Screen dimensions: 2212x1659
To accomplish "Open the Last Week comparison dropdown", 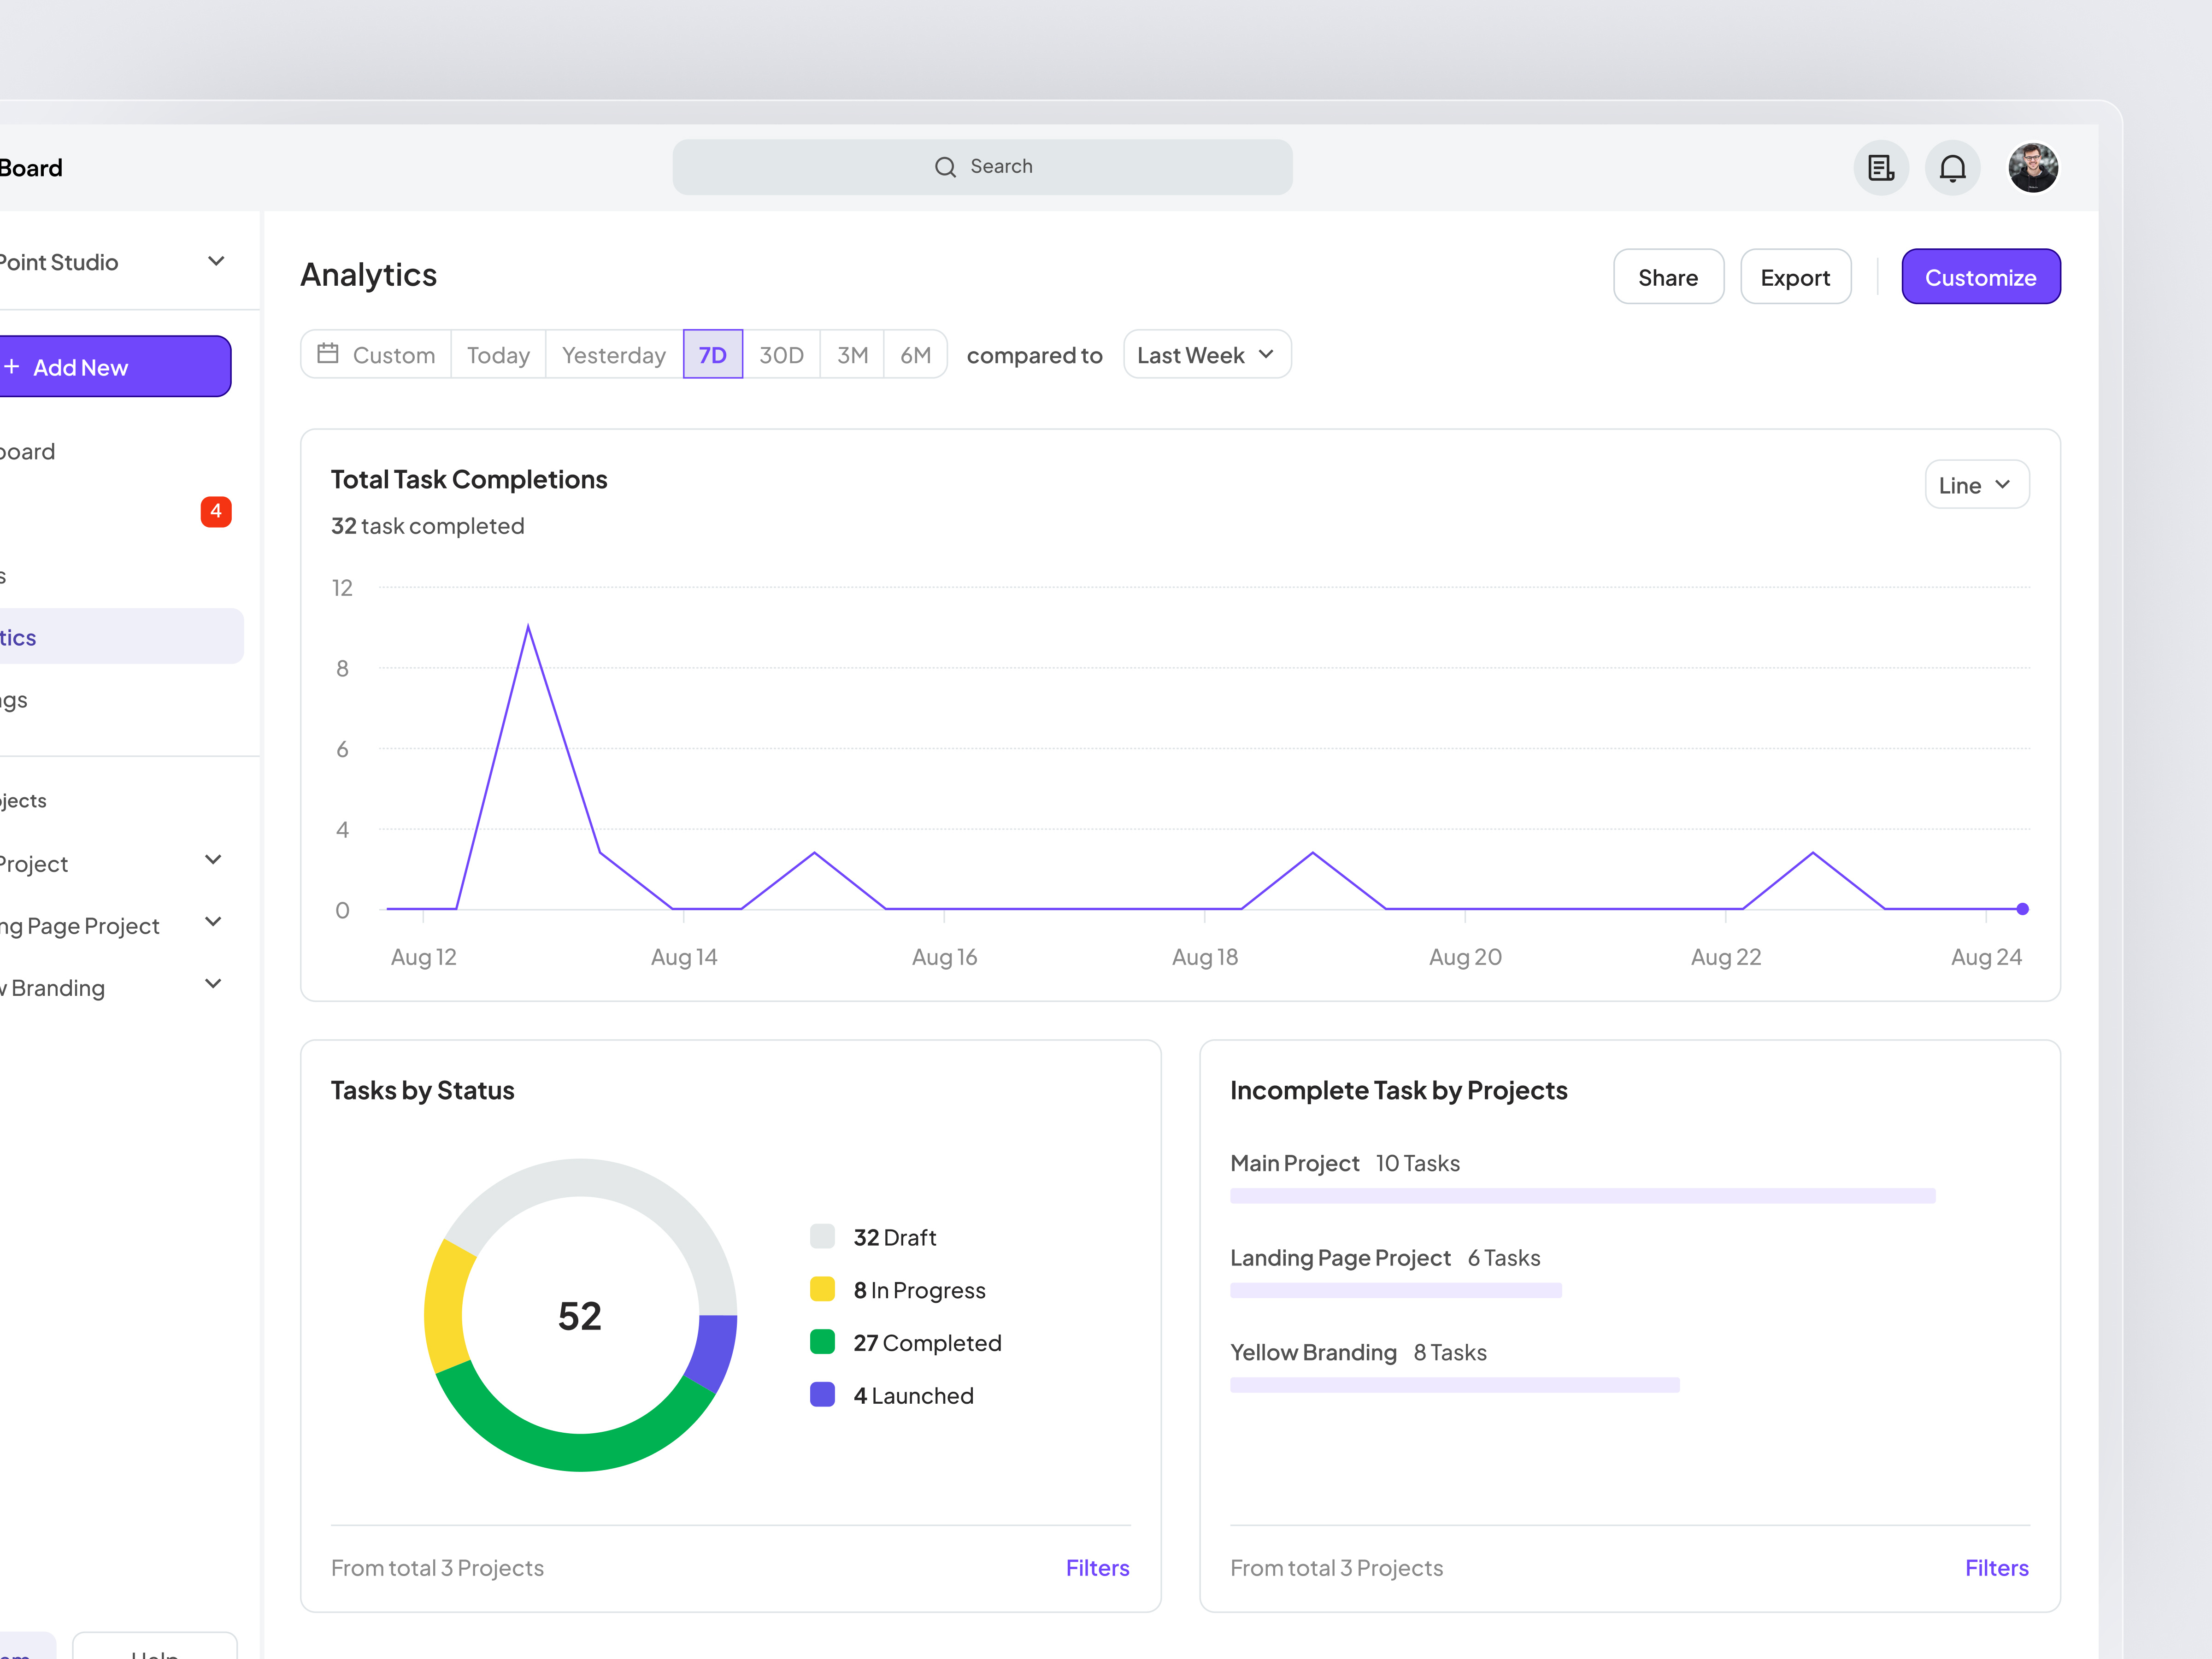I will (1206, 354).
